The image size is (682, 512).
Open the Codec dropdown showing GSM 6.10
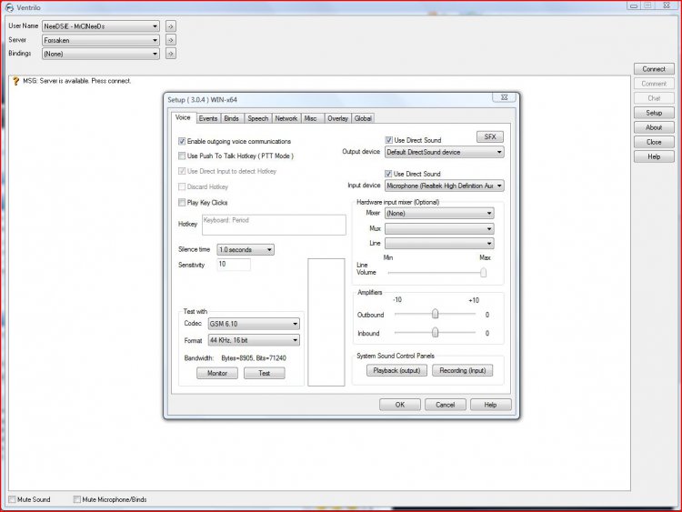[254, 324]
